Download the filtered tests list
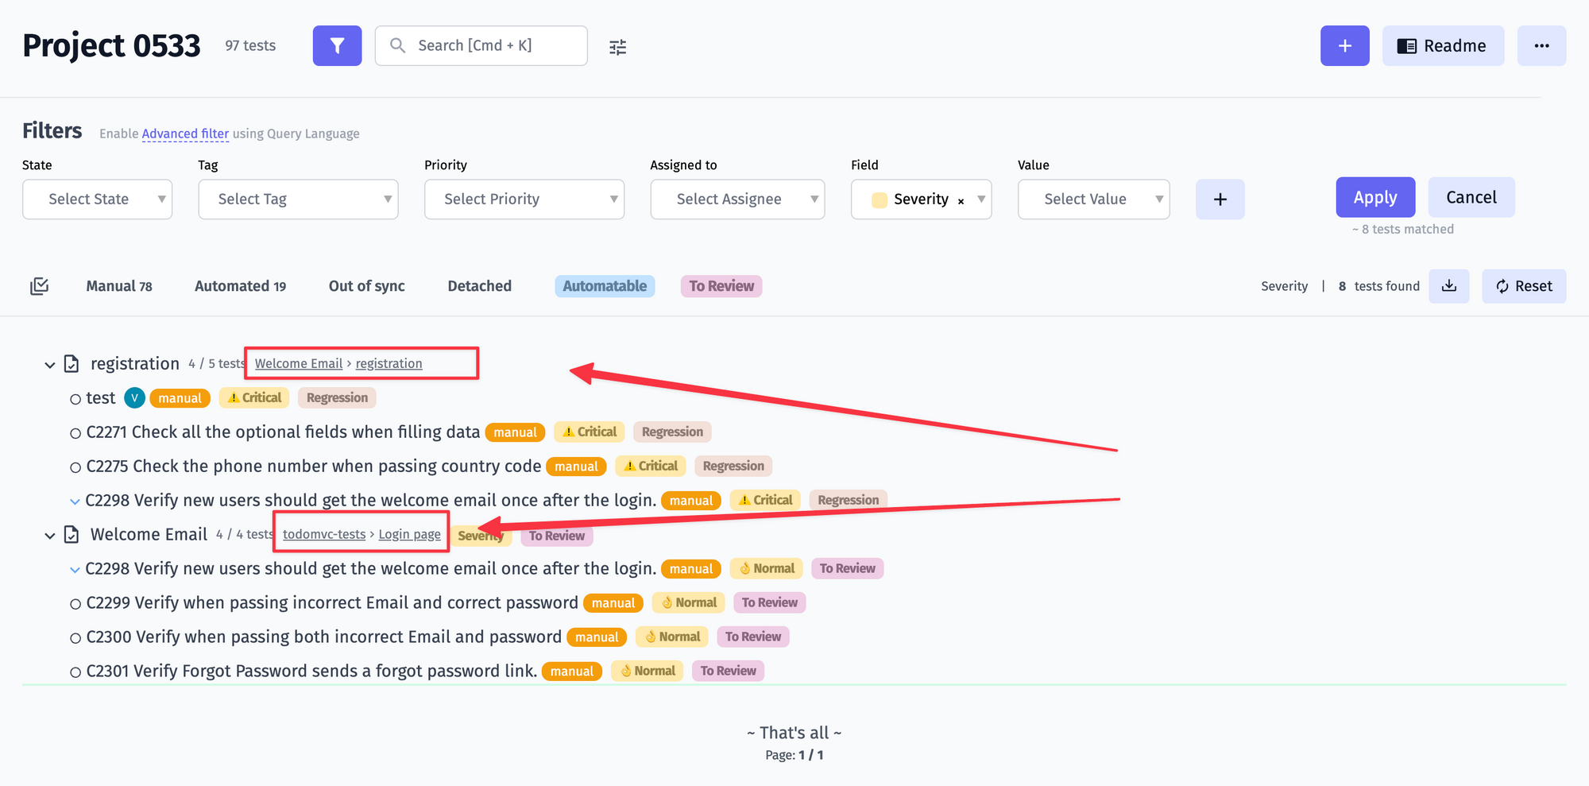Image resolution: width=1589 pixels, height=786 pixels. pos(1448,286)
